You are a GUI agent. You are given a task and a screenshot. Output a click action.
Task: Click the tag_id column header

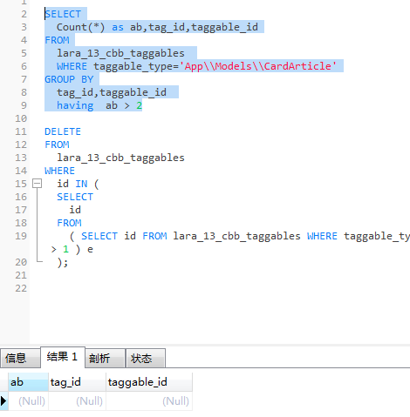pos(77,382)
